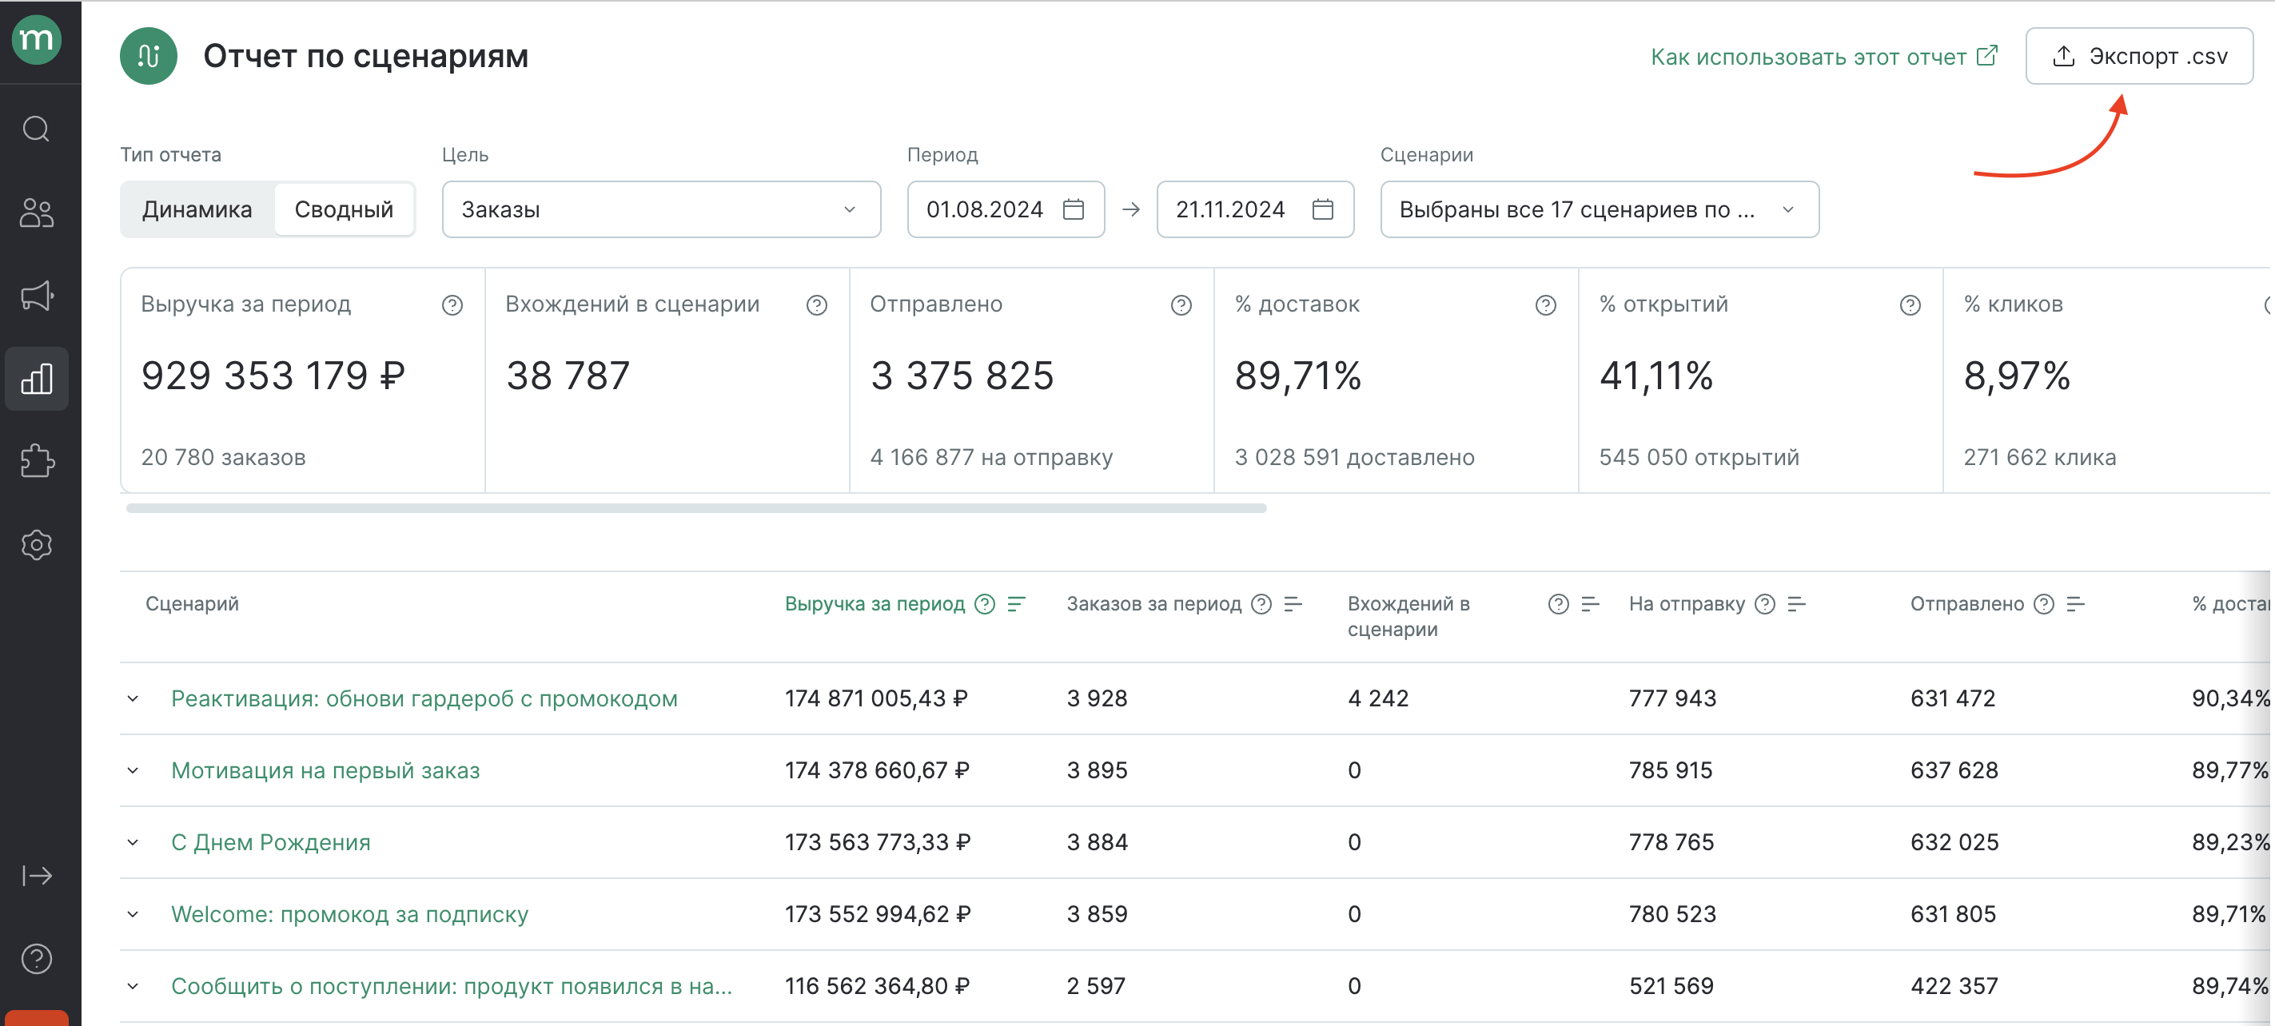The height and width of the screenshot is (1026, 2275).
Task: Click the Отправлено column header text
Action: pyautogui.click(x=1966, y=604)
